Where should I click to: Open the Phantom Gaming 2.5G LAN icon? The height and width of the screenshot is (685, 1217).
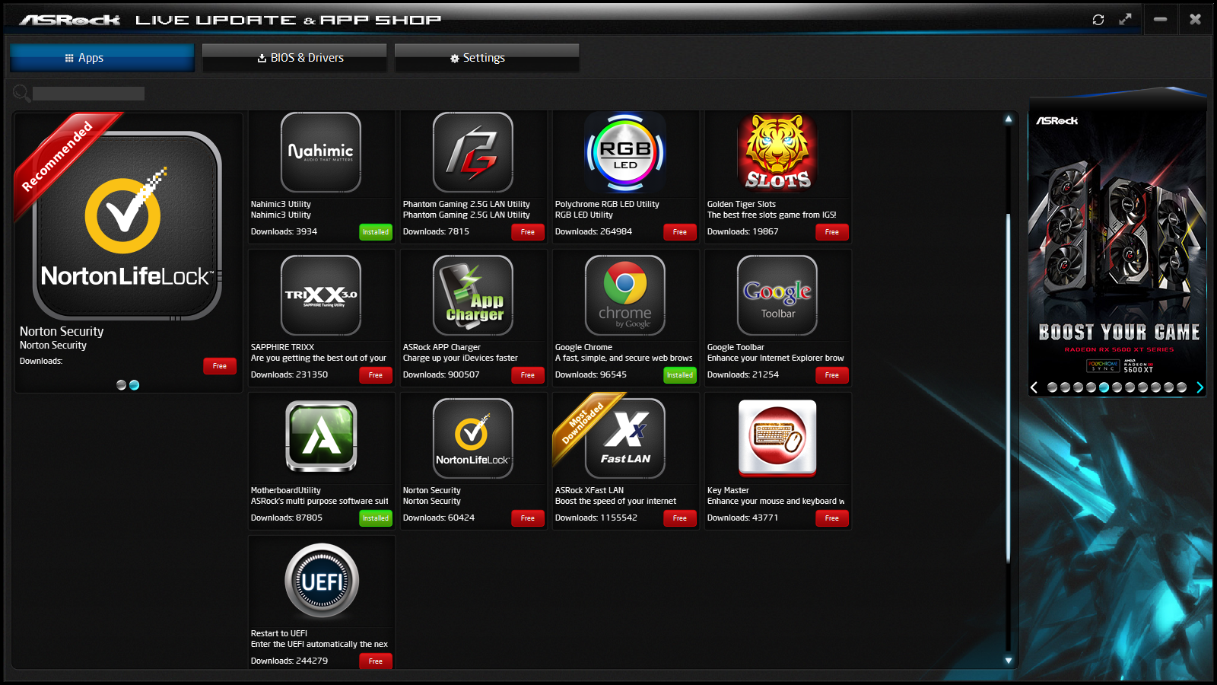(x=473, y=152)
